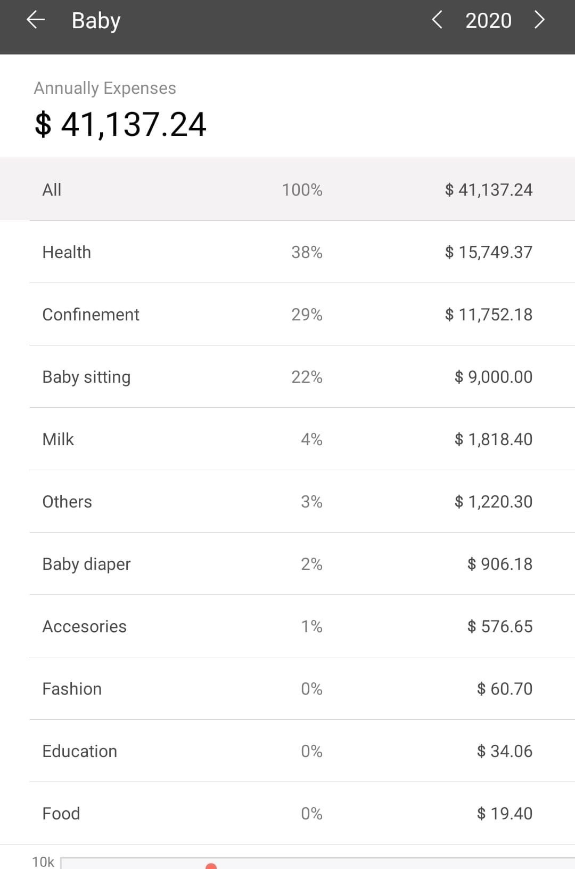Select the 2020 year label

pyautogui.click(x=488, y=21)
